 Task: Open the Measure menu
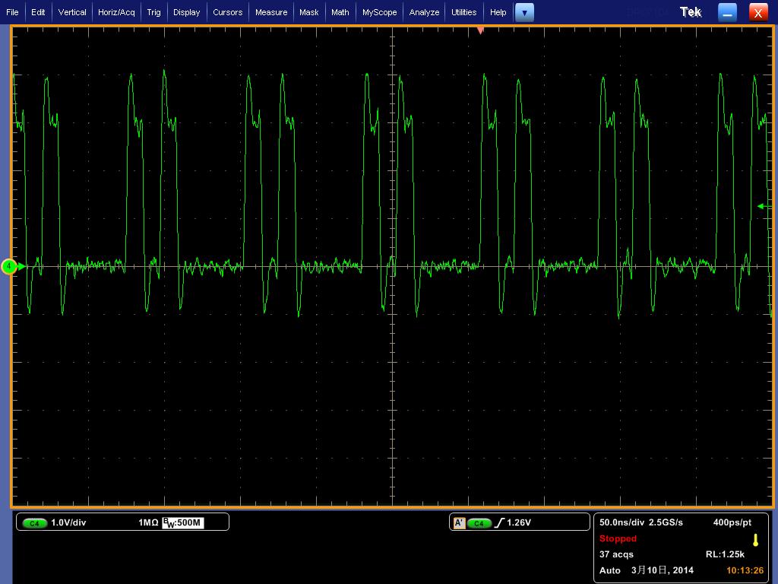tap(271, 12)
